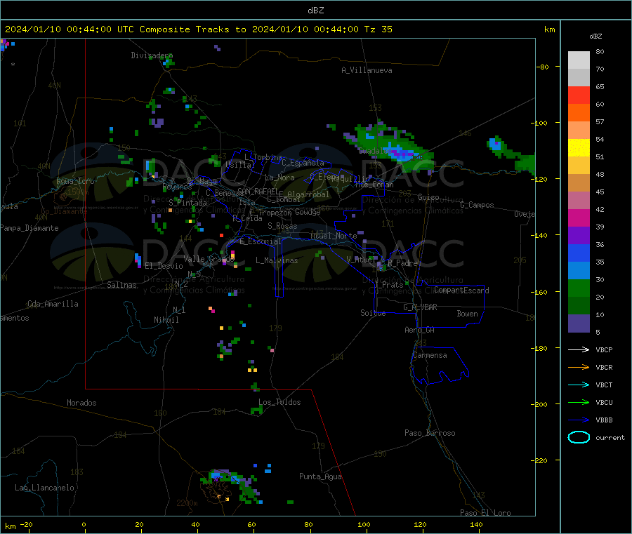The image size is (632, 534).
Task: Click the Punta_Agua map label
Action: (x=320, y=476)
